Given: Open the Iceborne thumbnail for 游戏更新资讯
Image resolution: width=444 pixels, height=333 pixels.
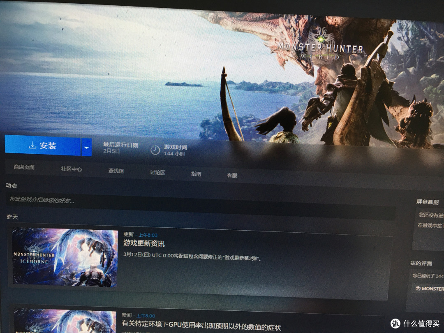Looking at the screenshot, I should point(65,257).
